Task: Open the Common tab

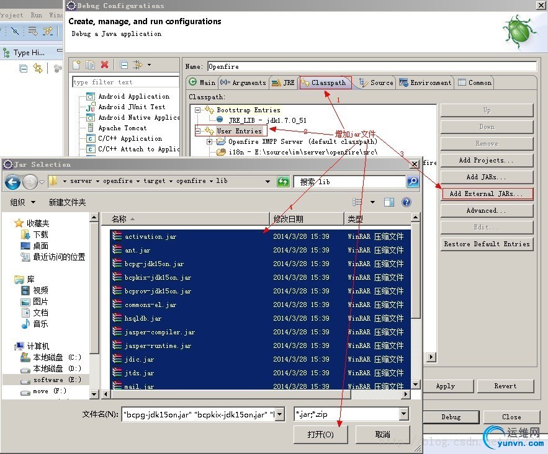Action: point(475,82)
